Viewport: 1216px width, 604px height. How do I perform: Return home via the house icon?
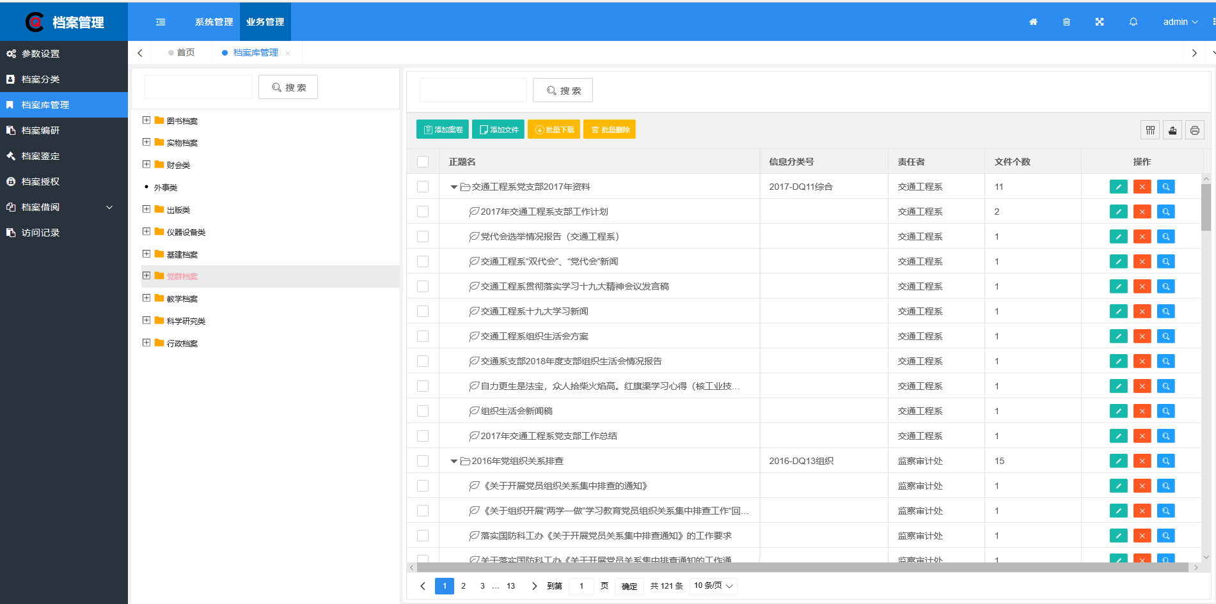[1033, 21]
